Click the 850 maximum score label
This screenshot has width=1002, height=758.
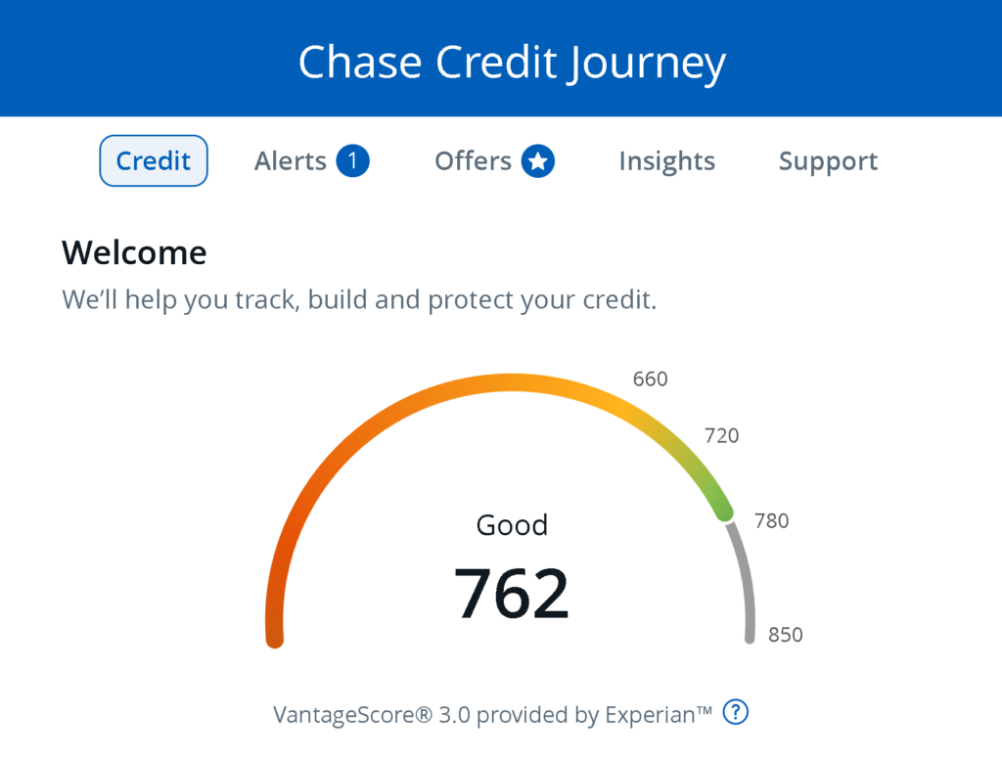tap(785, 635)
